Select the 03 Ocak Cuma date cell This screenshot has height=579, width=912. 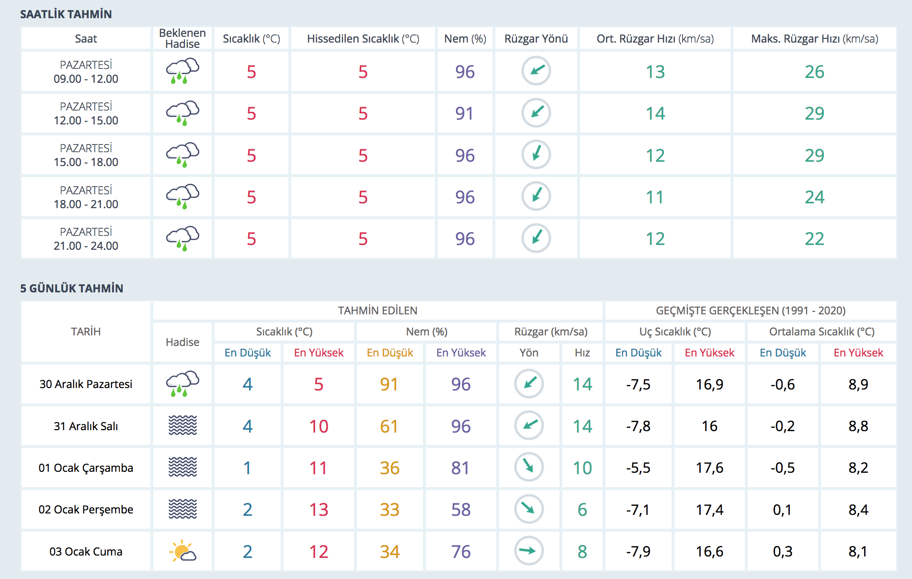[x=86, y=551]
